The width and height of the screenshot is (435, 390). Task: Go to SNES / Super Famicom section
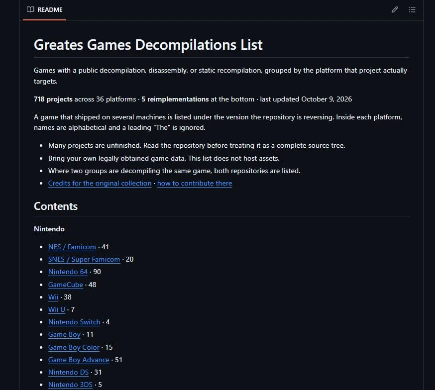84,259
